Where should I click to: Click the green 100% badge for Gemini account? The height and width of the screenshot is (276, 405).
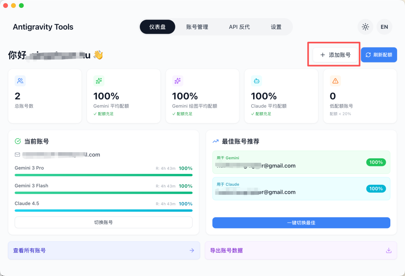(x=376, y=162)
